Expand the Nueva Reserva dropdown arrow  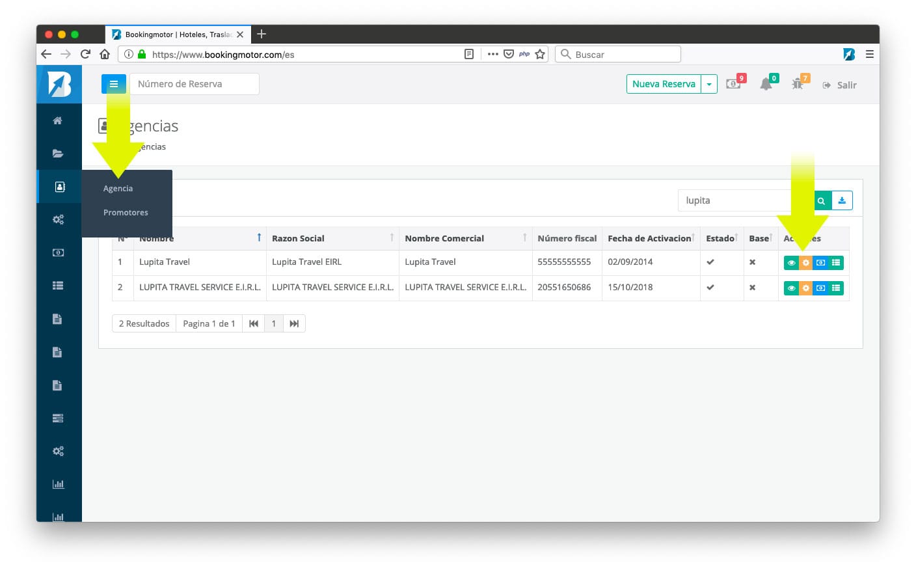coord(709,84)
